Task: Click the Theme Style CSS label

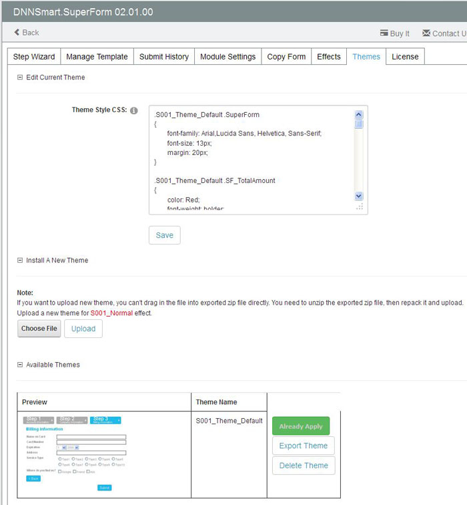Action: click(99, 110)
